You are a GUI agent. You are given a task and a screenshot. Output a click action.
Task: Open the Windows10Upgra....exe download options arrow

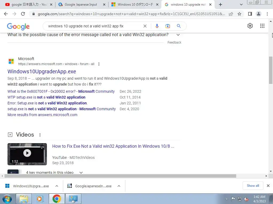pyautogui.click(x=57, y=186)
